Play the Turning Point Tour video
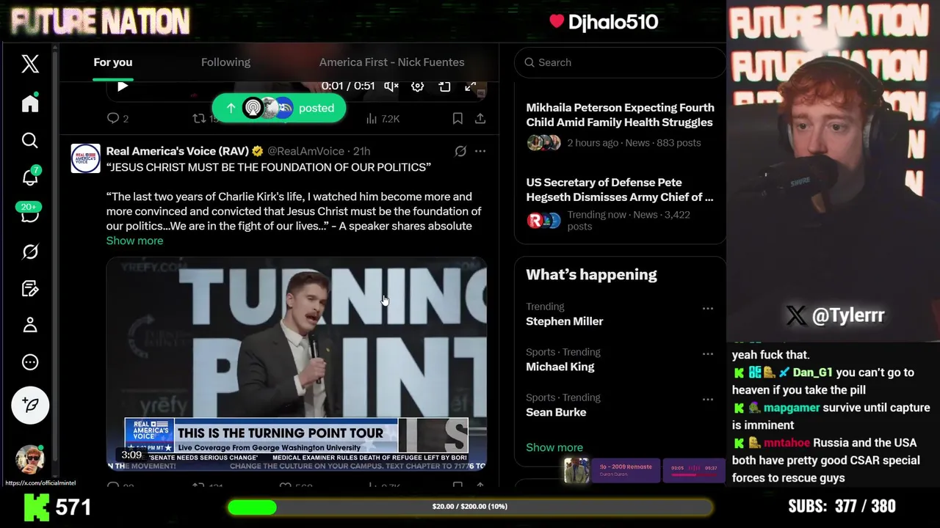 click(297, 363)
